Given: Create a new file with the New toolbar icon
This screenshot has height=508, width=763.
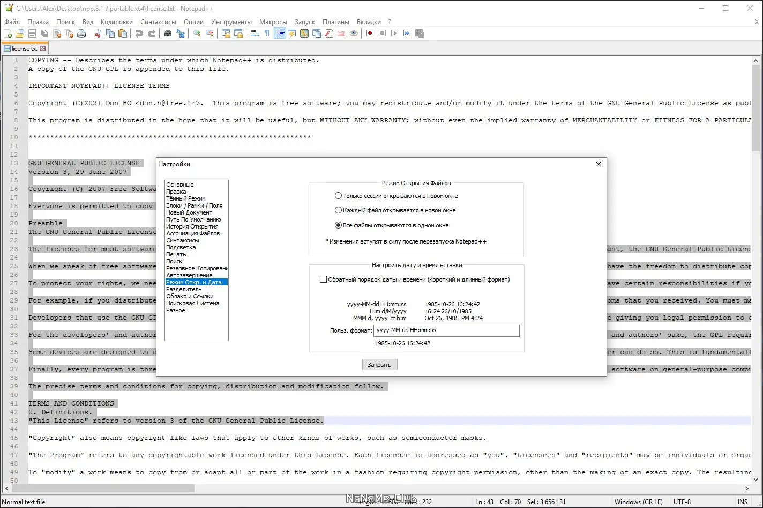Looking at the screenshot, I should (x=8, y=33).
